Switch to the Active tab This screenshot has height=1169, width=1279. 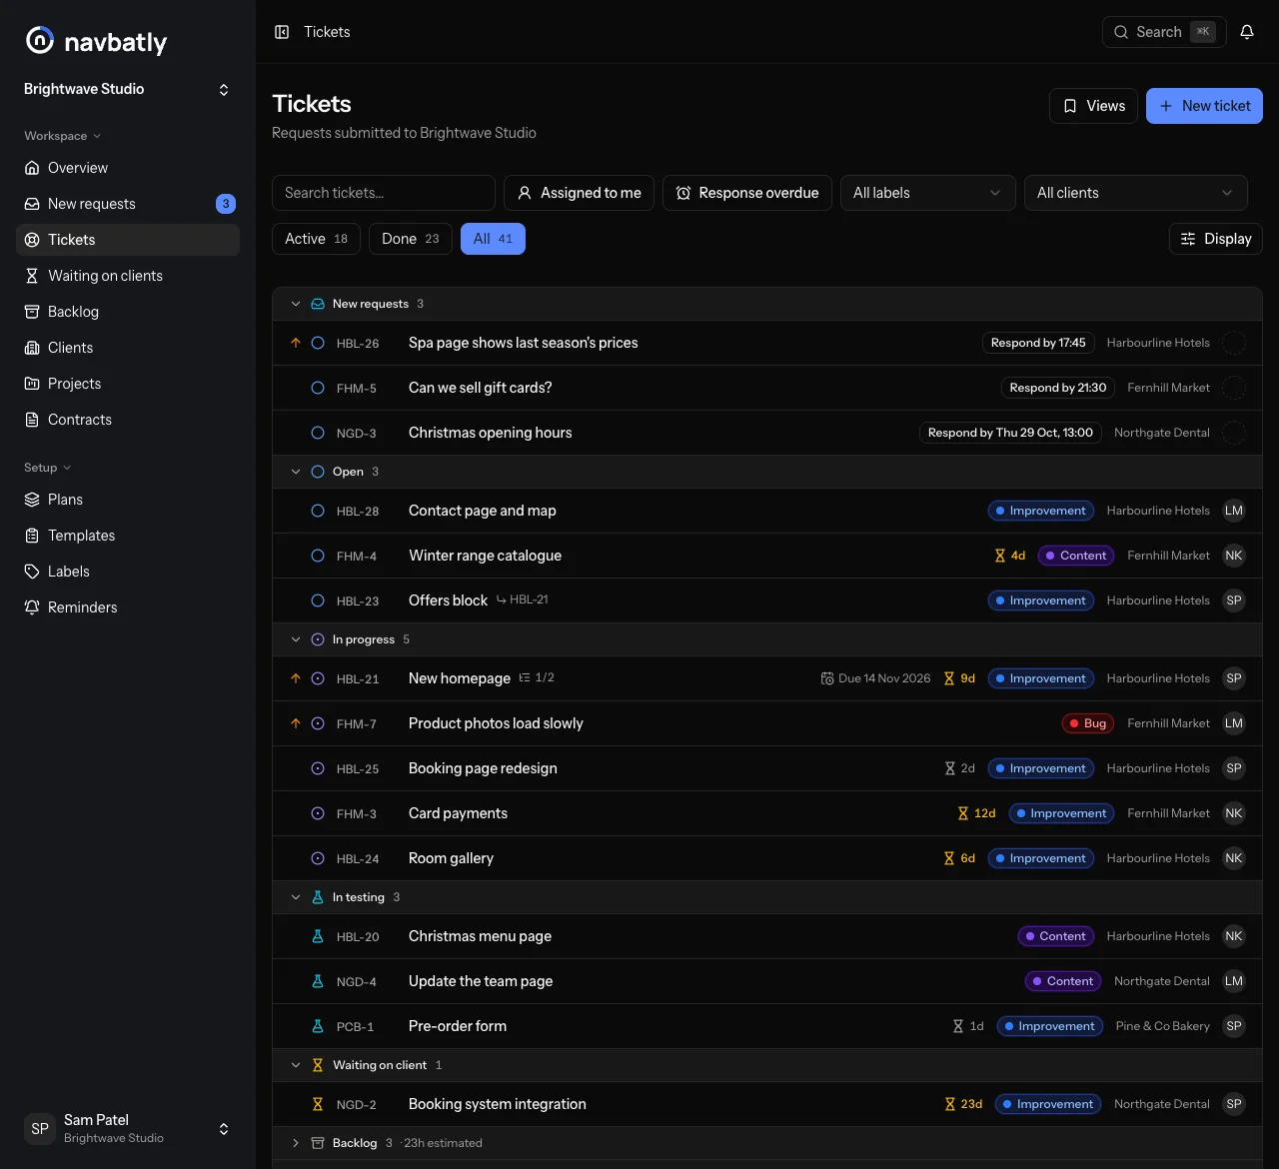point(316,239)
